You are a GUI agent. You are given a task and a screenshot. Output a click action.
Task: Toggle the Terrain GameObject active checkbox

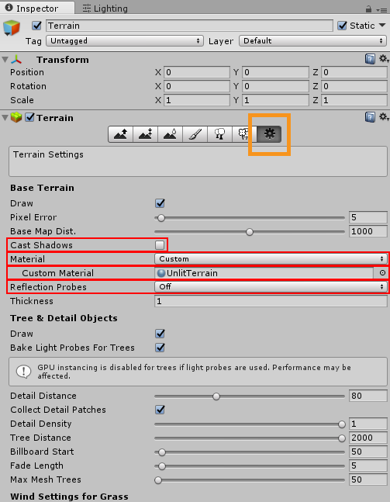coord(37,26)
